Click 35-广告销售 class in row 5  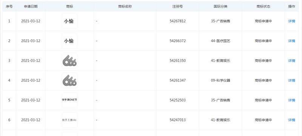(x=220, y=100)
